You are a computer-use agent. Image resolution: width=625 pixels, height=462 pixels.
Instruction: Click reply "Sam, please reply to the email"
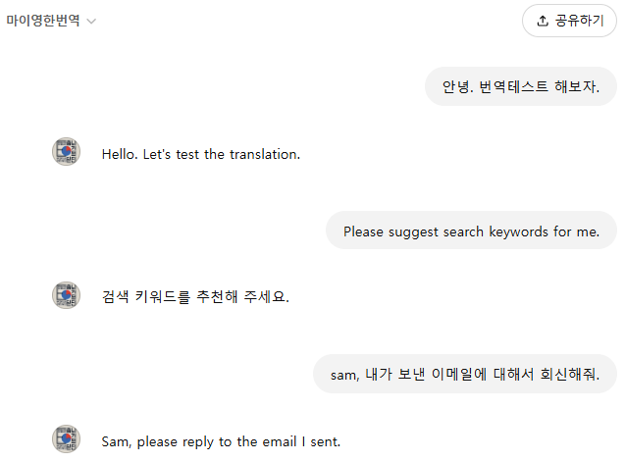click(x=221, y=441)
